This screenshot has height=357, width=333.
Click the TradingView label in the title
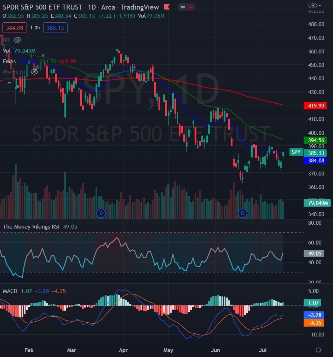click(x=140, y=7)
